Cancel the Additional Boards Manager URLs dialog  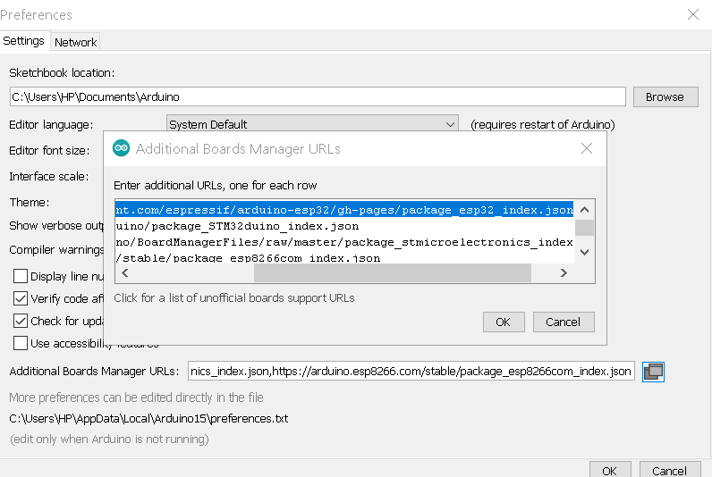tap(564, 322)
